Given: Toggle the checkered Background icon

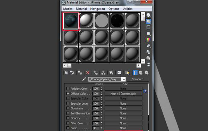Looking at the screenshot, I should pyautogui.click(x=148, y=27).
